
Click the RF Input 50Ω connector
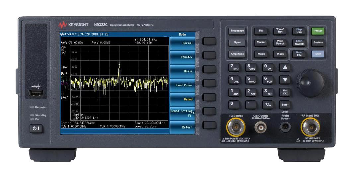click(311, 127)
